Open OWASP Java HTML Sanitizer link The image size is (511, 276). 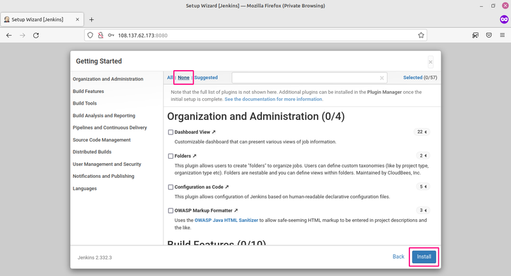pyautogui.click(x=226, y=220)
